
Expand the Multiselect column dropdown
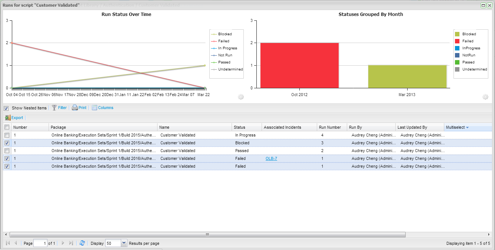467,128
